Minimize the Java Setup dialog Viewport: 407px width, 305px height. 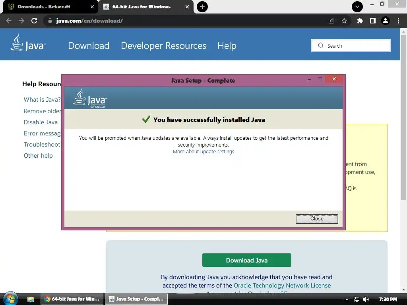(309, 79)
